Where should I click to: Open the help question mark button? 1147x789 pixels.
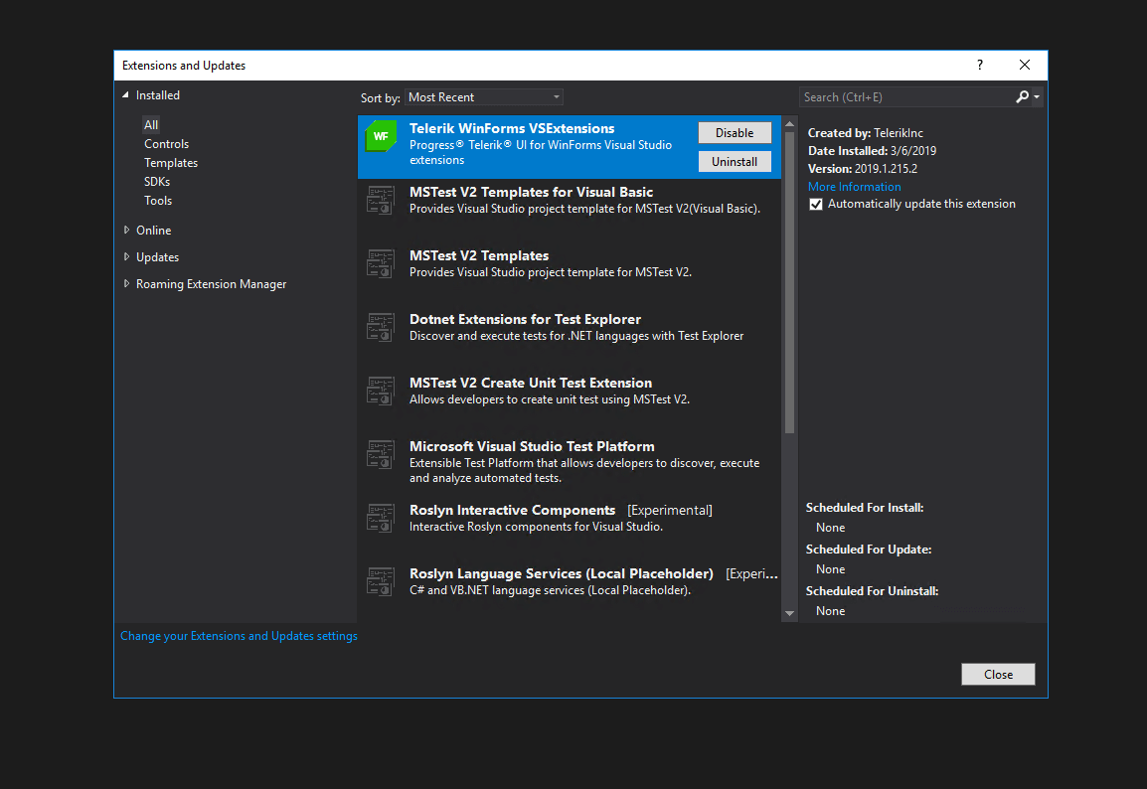[979, 65]
